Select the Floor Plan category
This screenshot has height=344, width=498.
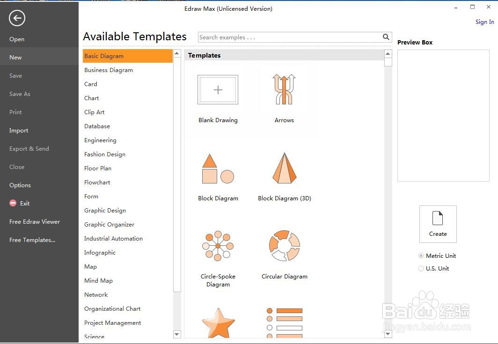tap(128, 168)
